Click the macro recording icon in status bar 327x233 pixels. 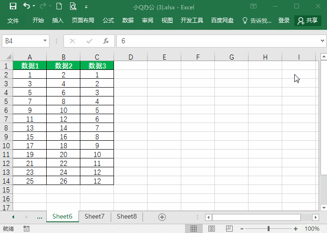tap(26, 229)
